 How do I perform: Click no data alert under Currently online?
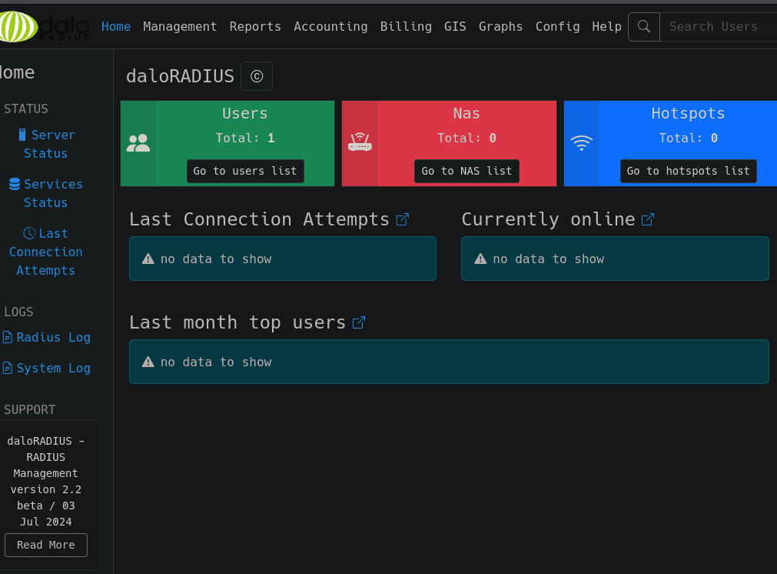[x=615, y=259]
